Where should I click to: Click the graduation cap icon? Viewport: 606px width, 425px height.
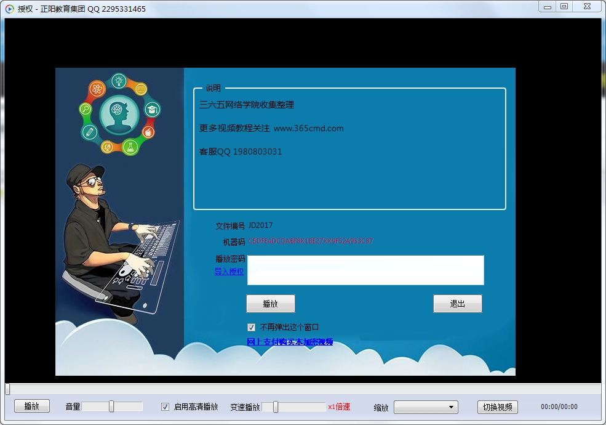(152, 109)
